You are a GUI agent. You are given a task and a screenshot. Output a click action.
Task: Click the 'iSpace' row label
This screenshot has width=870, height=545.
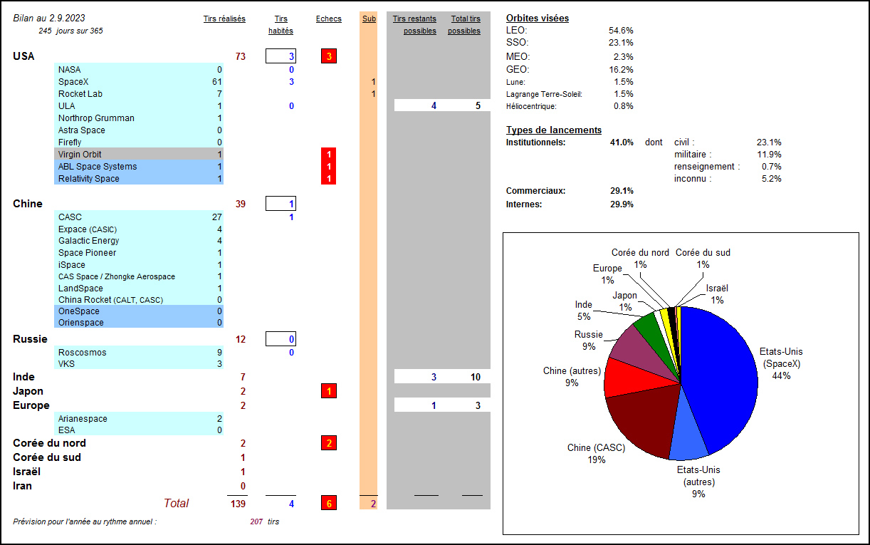click(x=72, y=265)
